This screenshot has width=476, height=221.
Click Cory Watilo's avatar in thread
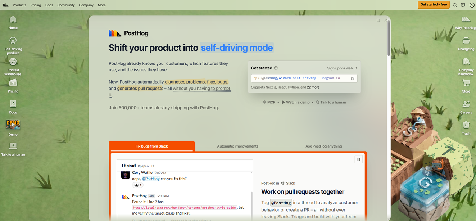click(126, 175)
